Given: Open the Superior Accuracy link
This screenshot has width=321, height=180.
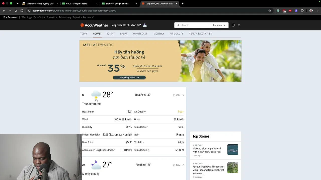Looking at the screenshot, I should pos(83,17).
